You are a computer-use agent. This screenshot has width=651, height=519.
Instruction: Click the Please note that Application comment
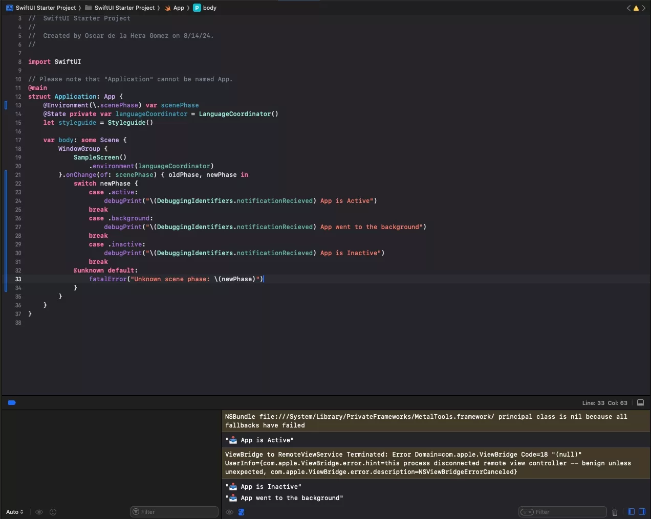pyautogui.click(x=131, y=79)
